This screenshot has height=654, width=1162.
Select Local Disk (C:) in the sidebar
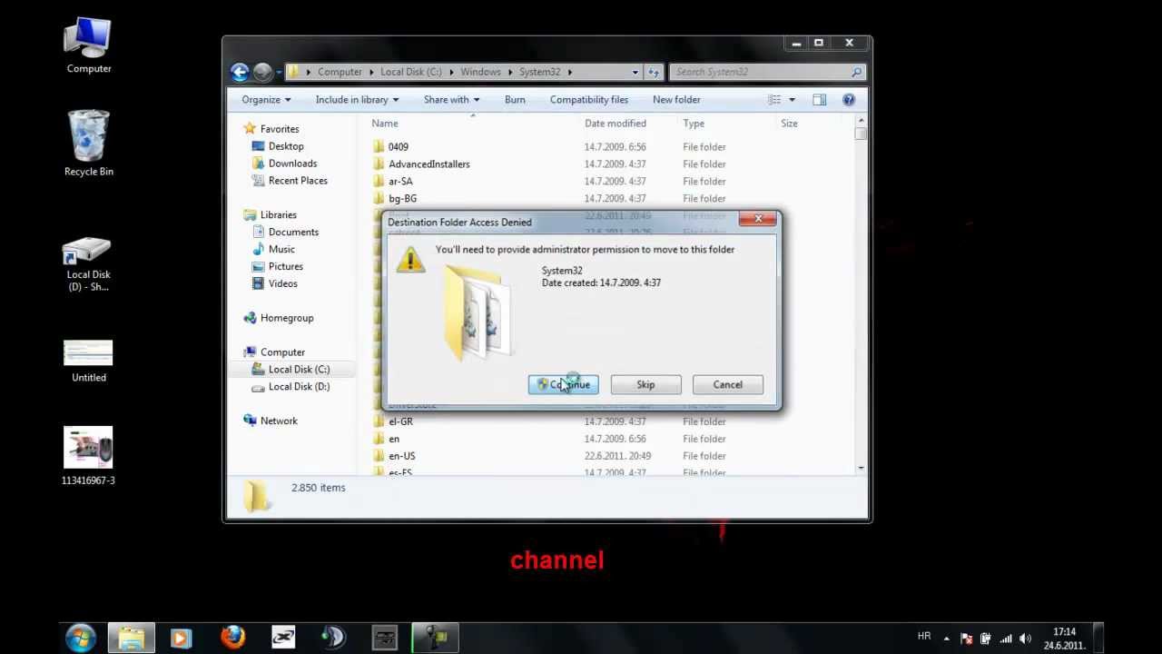(299, 369)
